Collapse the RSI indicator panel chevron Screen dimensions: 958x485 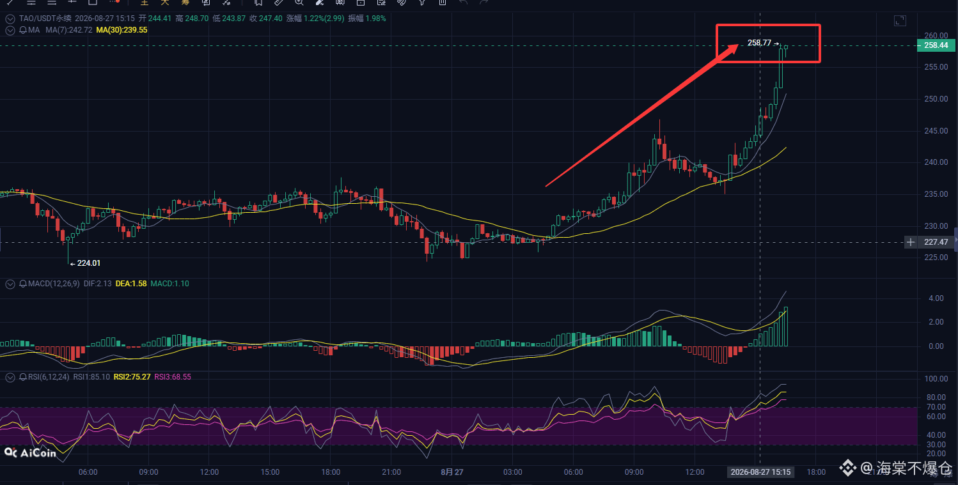[x=10, y=377]
